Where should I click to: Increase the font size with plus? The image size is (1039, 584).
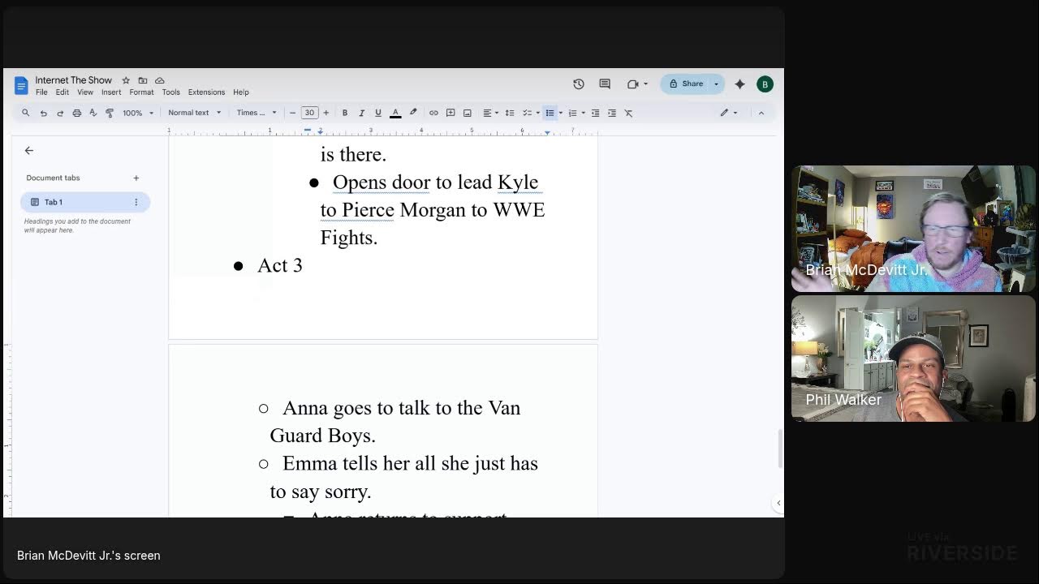pyautogui.click(x=326, y=113)
